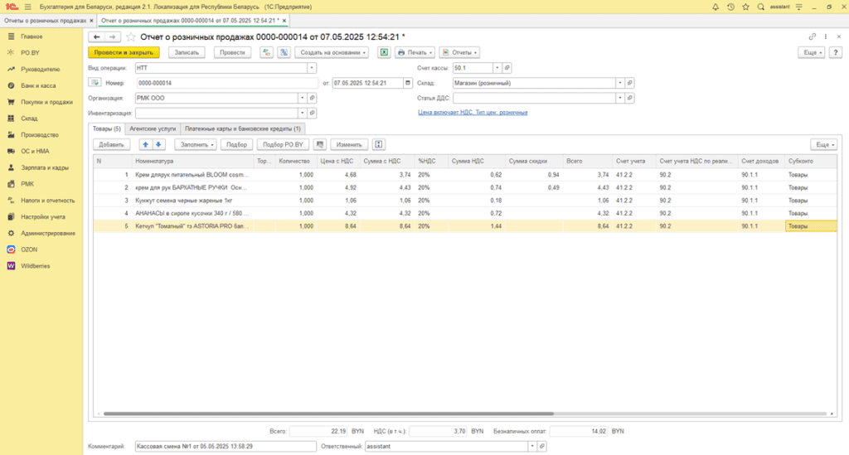
Task: Switch to Платежные карты и банковские кредиты tab
Action: (x=243, y=128)
